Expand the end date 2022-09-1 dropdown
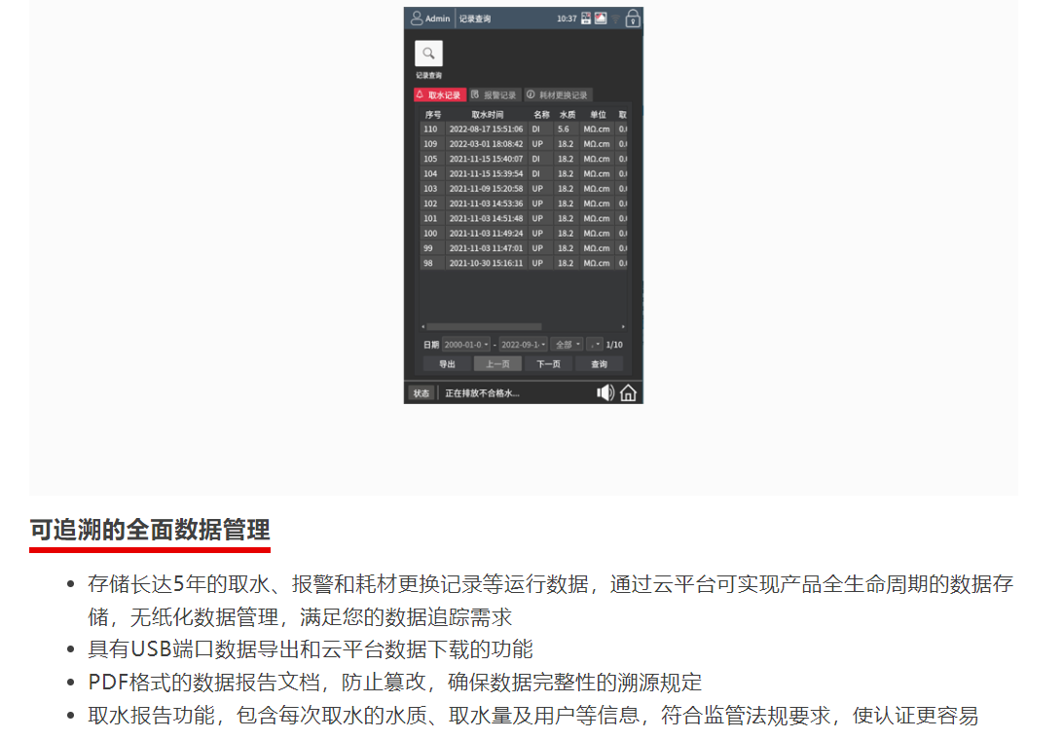This screenshot has height=740, width=1063. coord(524,345)
